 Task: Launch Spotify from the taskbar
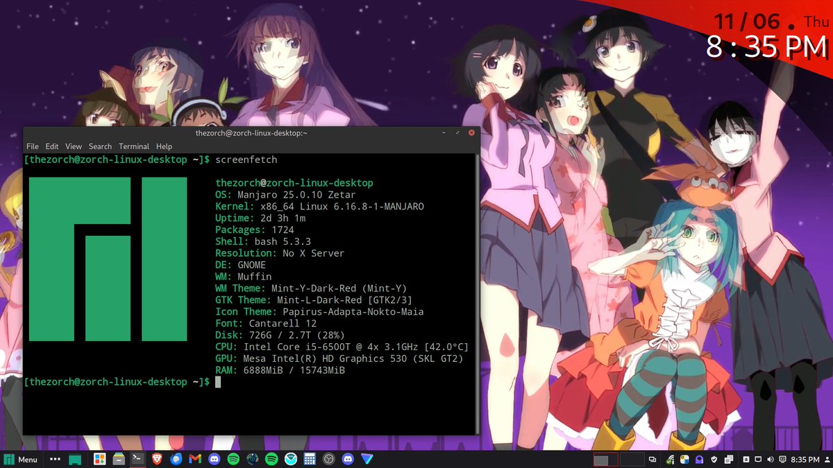click(x=235, y=458)
